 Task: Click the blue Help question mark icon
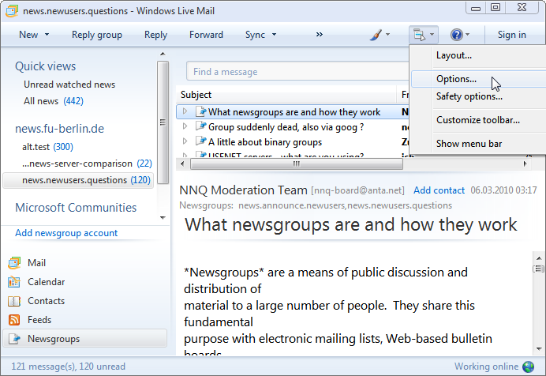click(x=456, y=35)
